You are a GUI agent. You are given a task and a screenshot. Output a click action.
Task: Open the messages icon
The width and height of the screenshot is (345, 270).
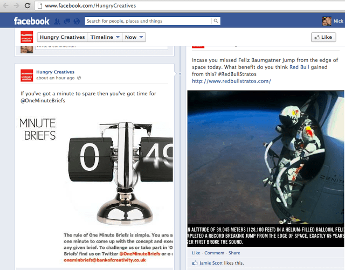coord(67,22)
